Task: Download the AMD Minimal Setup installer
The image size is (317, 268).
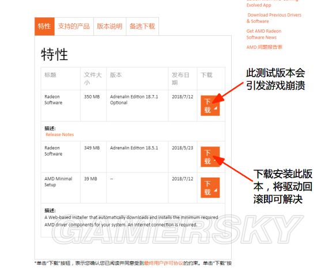Action: [x=210, y=187]
